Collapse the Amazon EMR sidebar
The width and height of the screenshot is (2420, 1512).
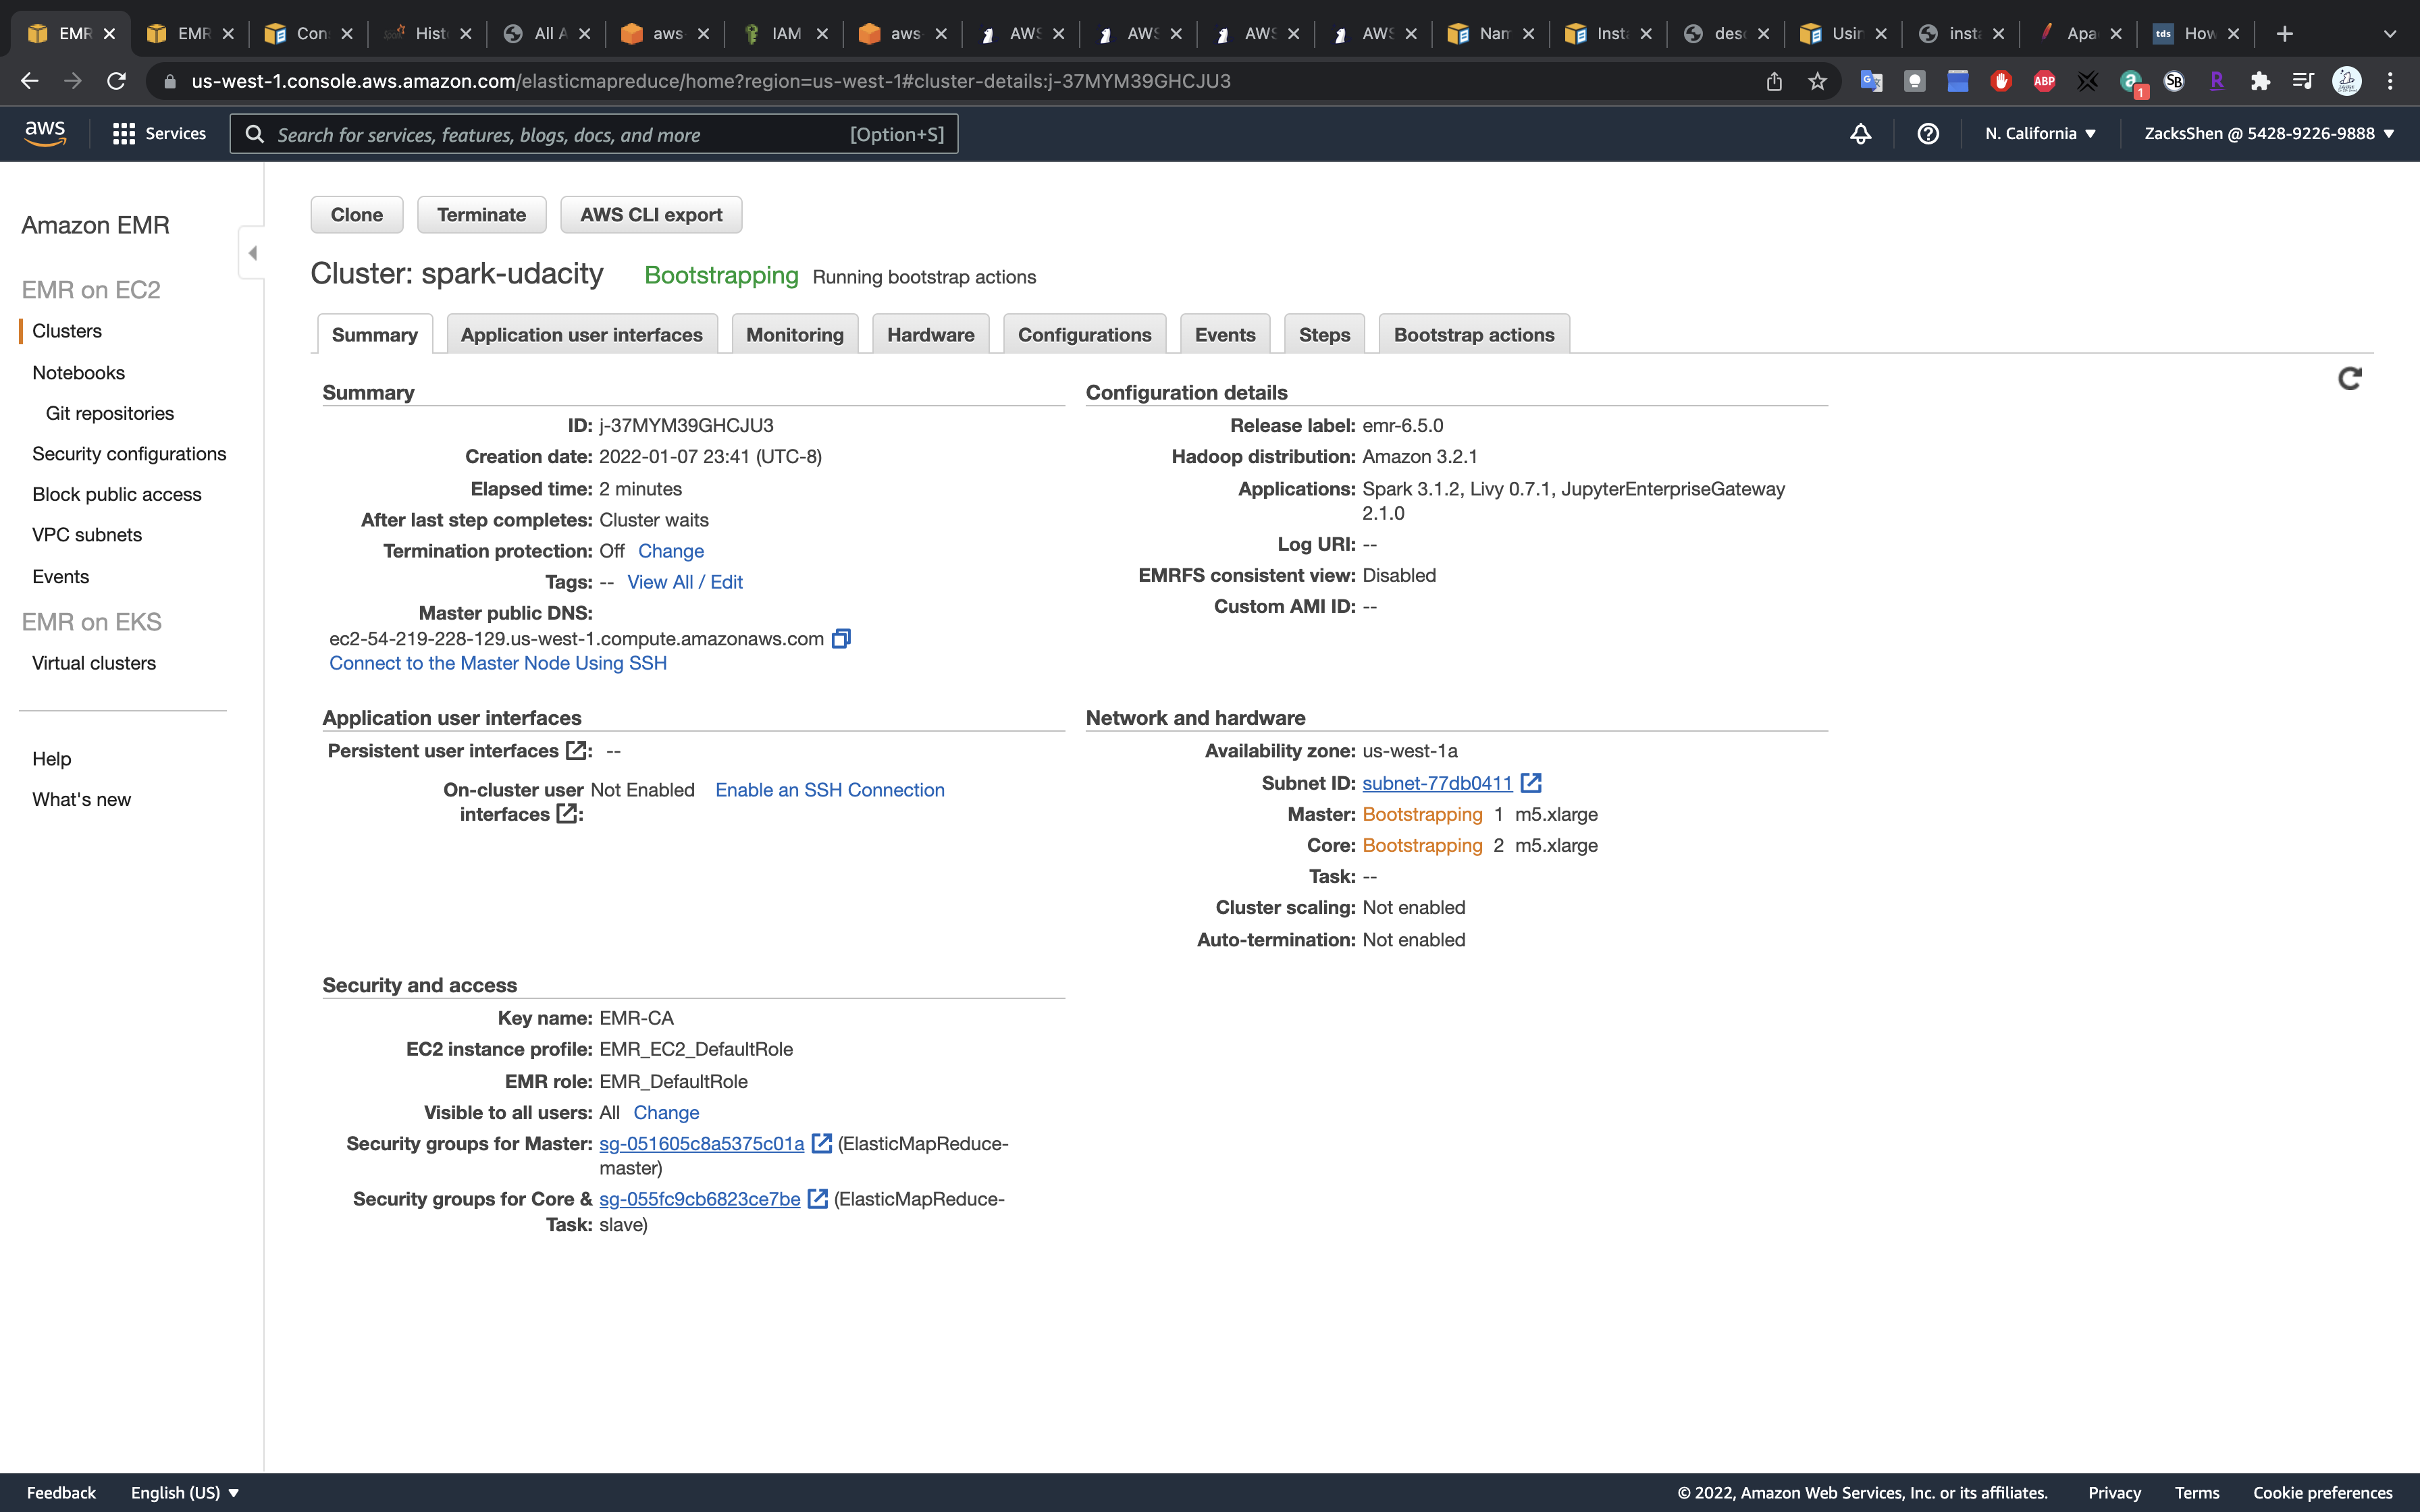tap(252, 253)
